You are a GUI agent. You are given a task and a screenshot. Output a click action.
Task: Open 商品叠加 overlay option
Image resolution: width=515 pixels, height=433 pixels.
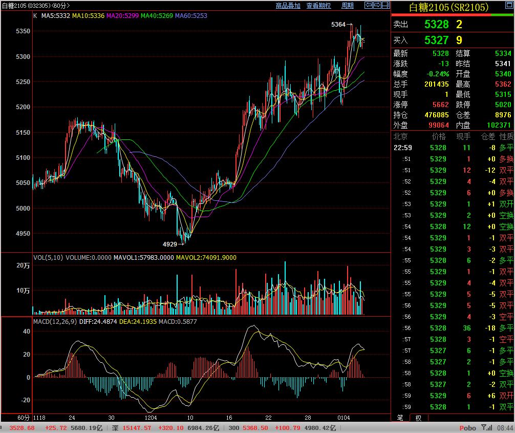(x=288, y=6)
